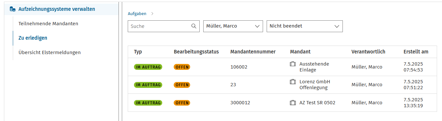This screenshot has height=121, width=442.
Task: Select Zu erledigen menu entry
Action: 33,38
